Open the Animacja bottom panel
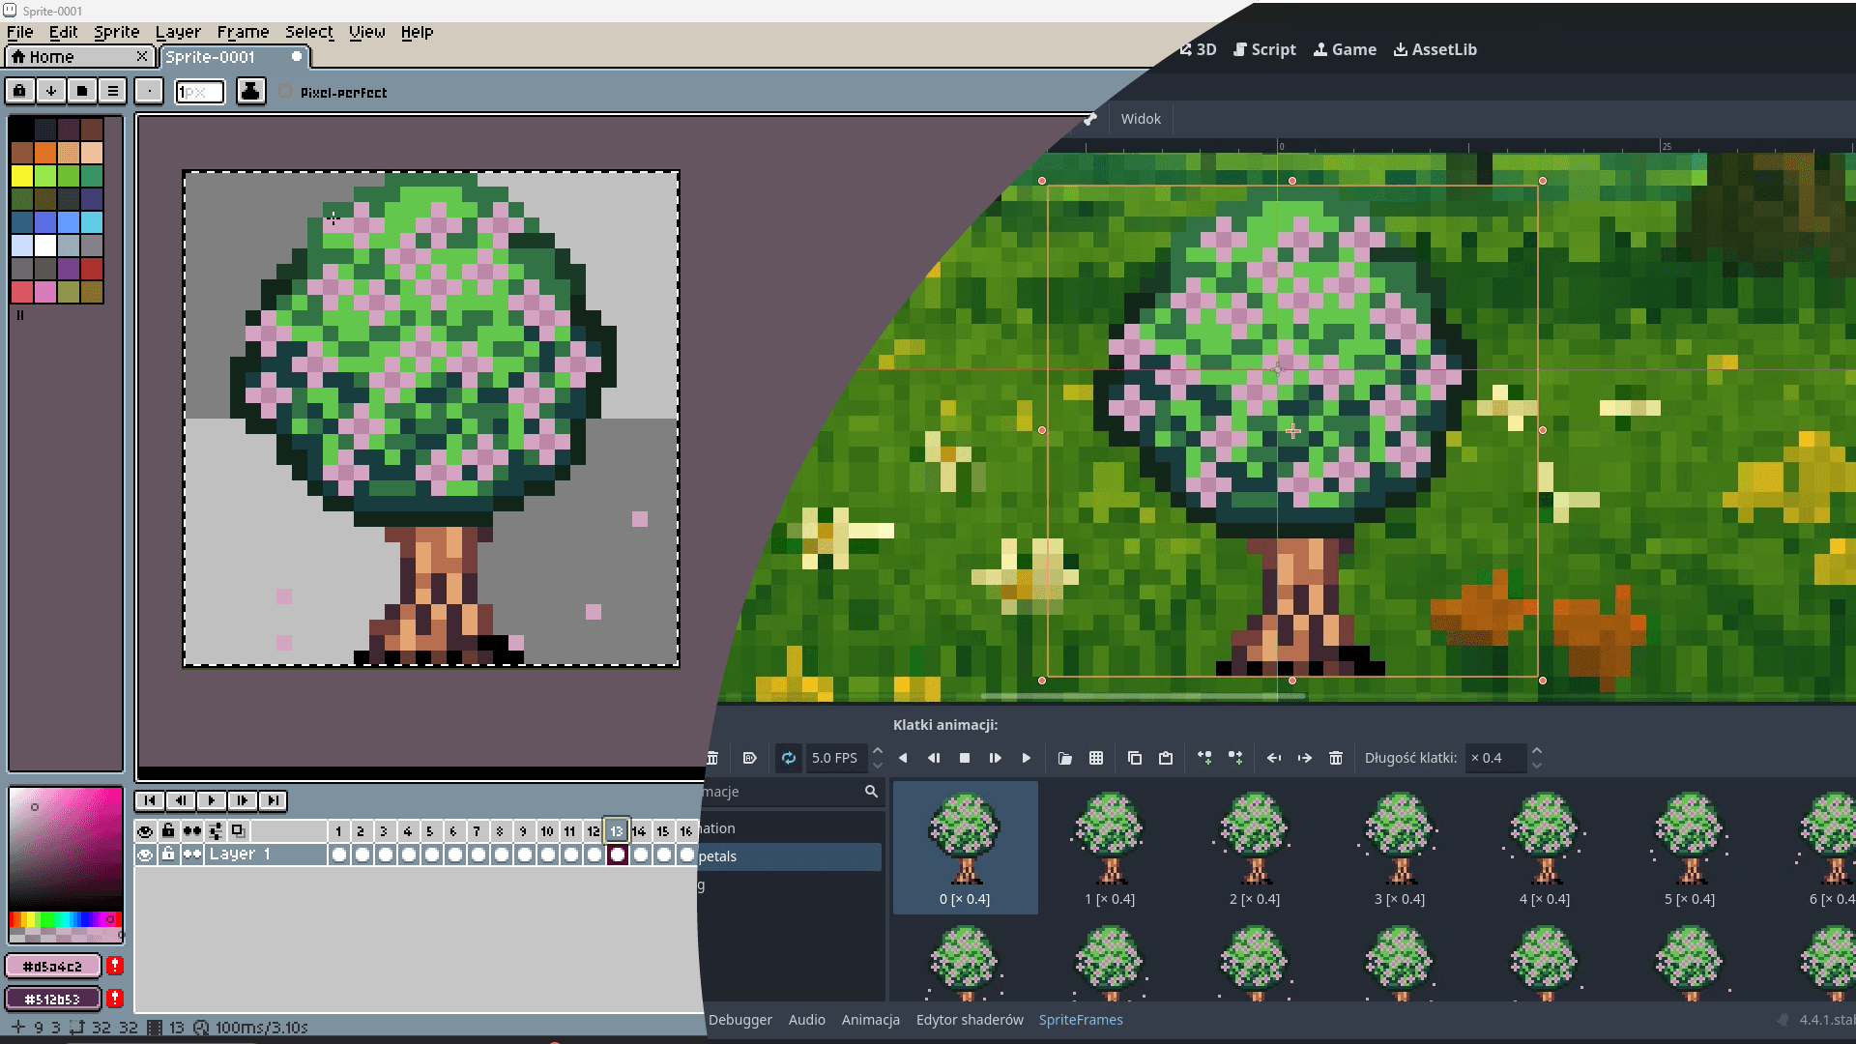 [870, 1020]
